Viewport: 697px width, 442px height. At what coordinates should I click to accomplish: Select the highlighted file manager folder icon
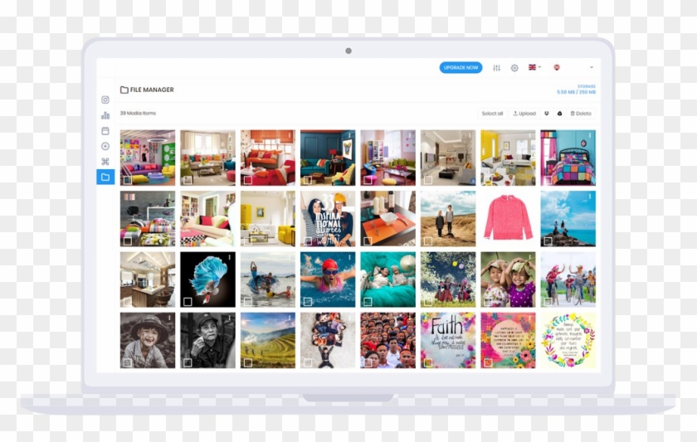point(105,177)
